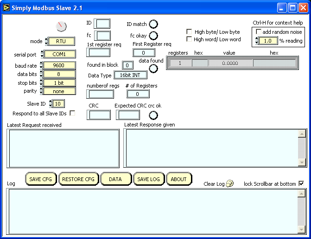The width and height of the screenshot is (311, 239).
Task: Click the ID match indicator light
Action: click(x=153, y=24)
